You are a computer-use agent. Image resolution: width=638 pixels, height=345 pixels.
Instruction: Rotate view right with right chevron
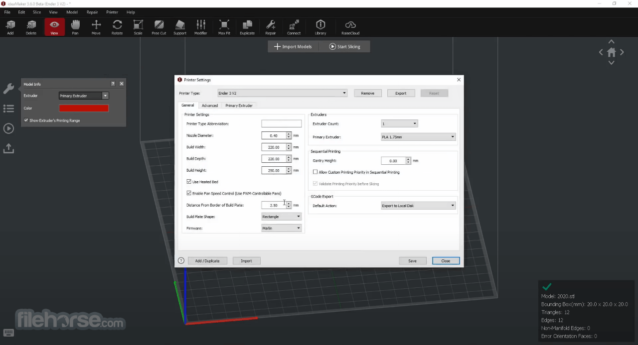tap(622, 52)
